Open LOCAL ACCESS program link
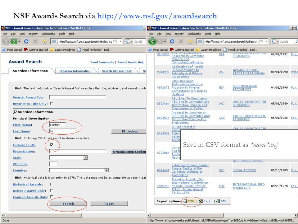The image size is (298, 224). (x=244, y=170)
